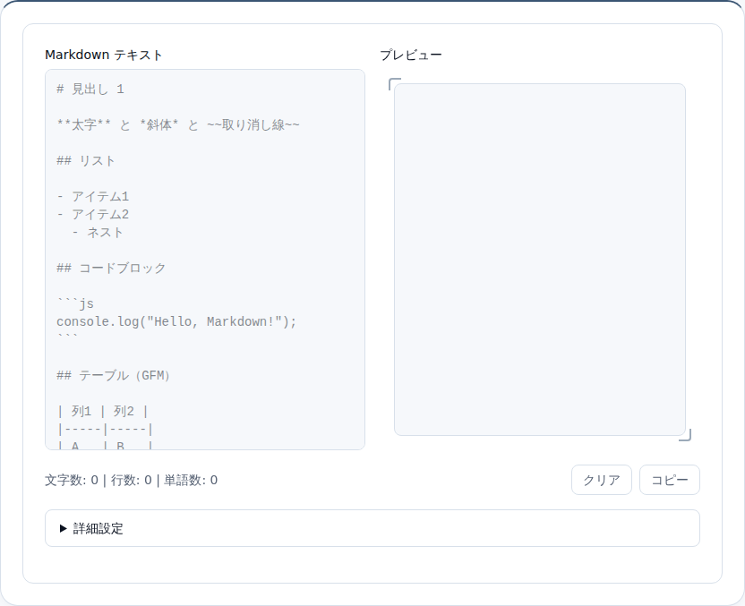Click the Markdown テキスト label
This screenshot has height=606, width=745.
104,55
